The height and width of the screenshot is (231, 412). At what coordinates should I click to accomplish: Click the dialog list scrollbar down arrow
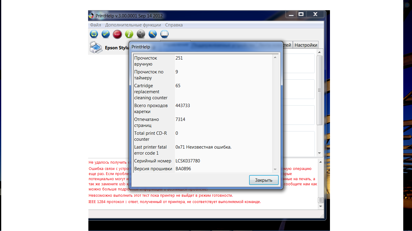tap(275, 169)
